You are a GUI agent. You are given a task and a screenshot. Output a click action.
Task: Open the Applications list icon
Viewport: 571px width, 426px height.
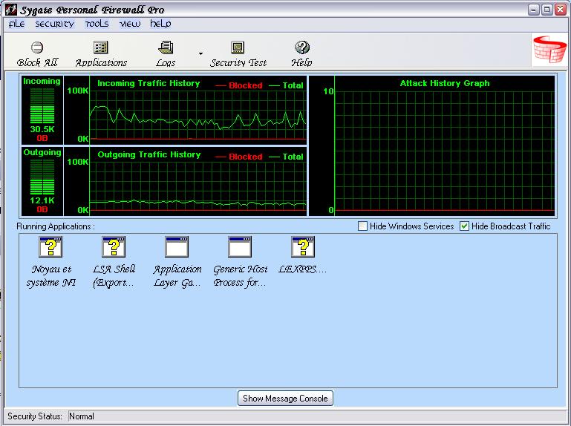100,47
